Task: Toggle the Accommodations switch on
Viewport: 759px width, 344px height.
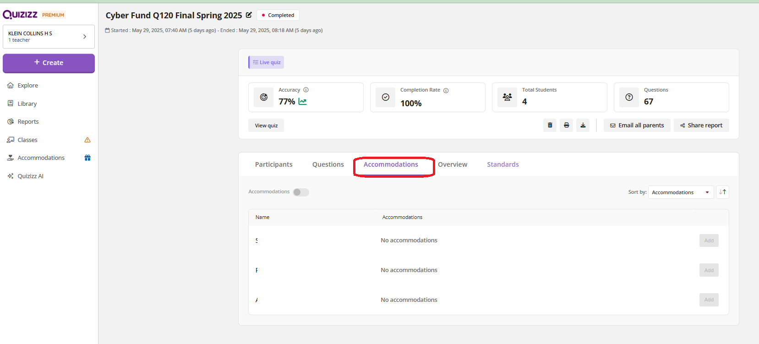Action: (x=301, y=192)
